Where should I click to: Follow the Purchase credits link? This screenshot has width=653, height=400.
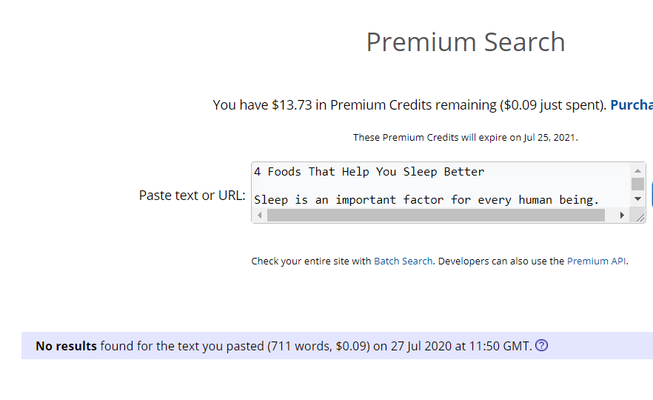(631, 105)
